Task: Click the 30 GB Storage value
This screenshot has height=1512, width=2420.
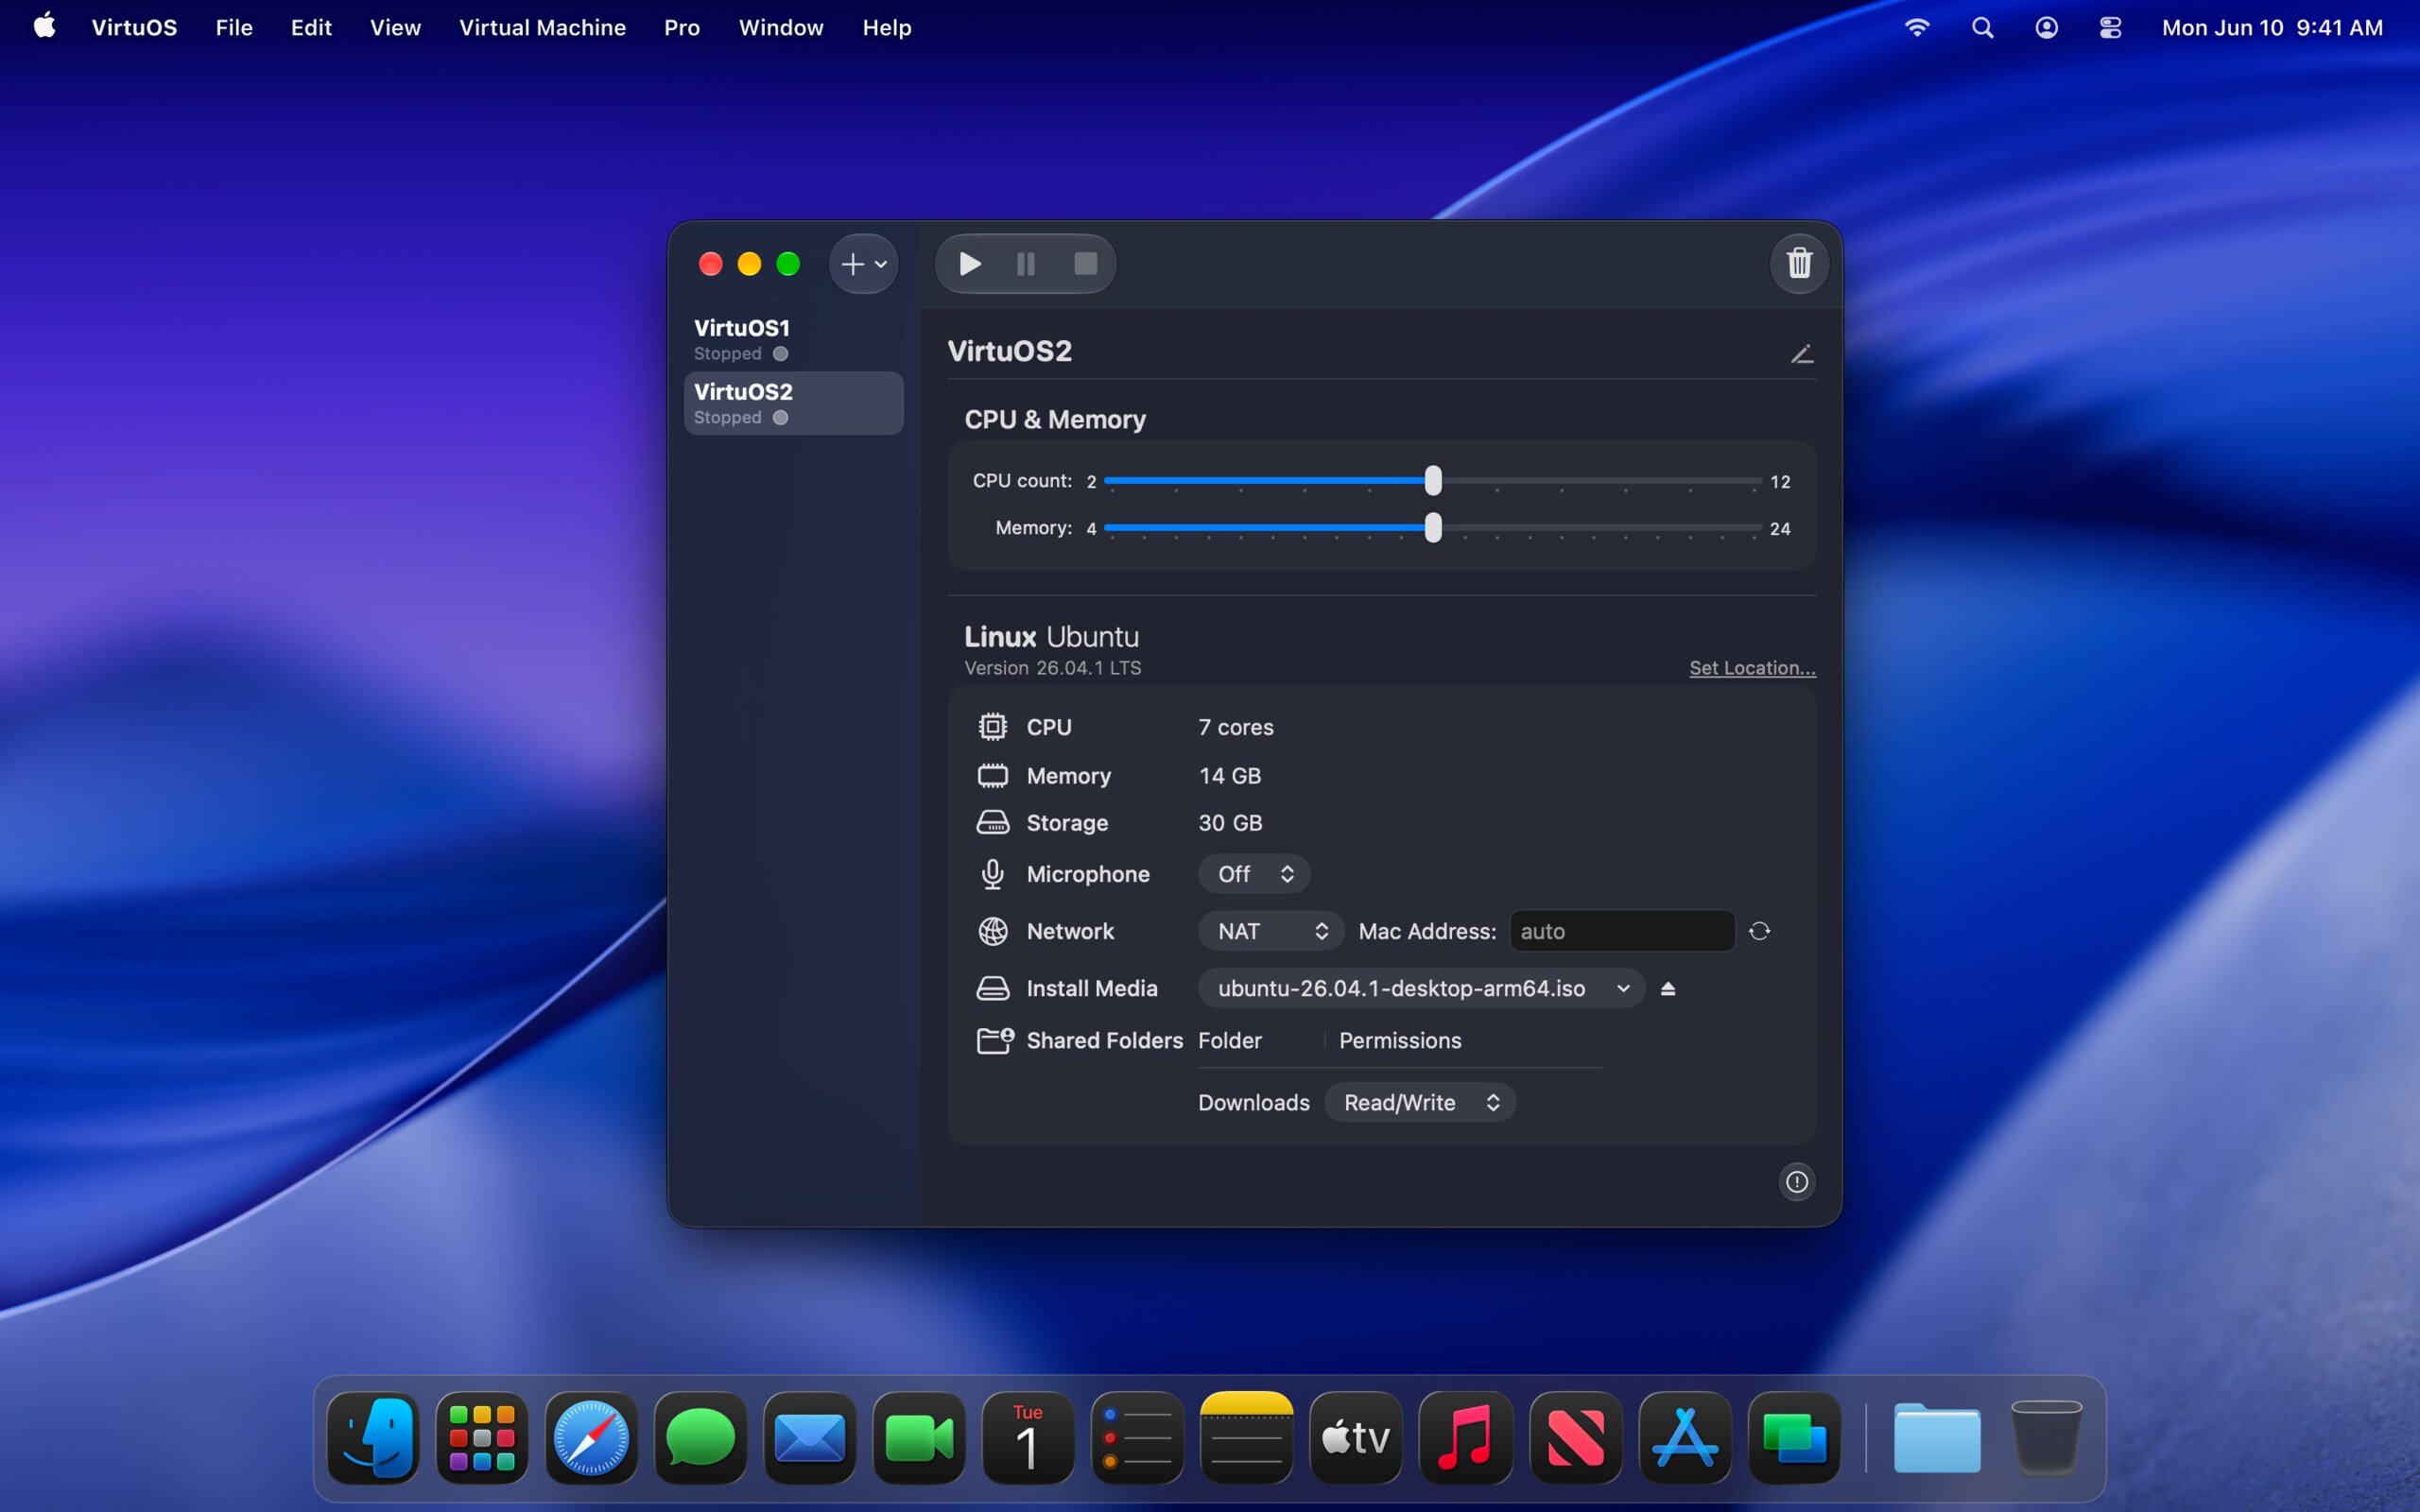Action: (1230, 823)
